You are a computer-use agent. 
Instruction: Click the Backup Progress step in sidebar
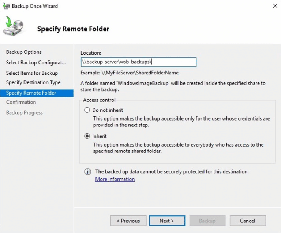point(25,113)
